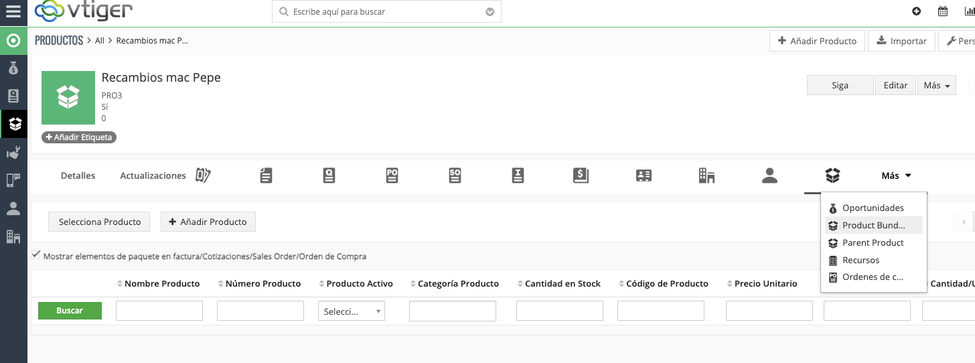Open the hamburger main menu
Image resolution: width=975 pixels, height=363 pixels.
13,11
